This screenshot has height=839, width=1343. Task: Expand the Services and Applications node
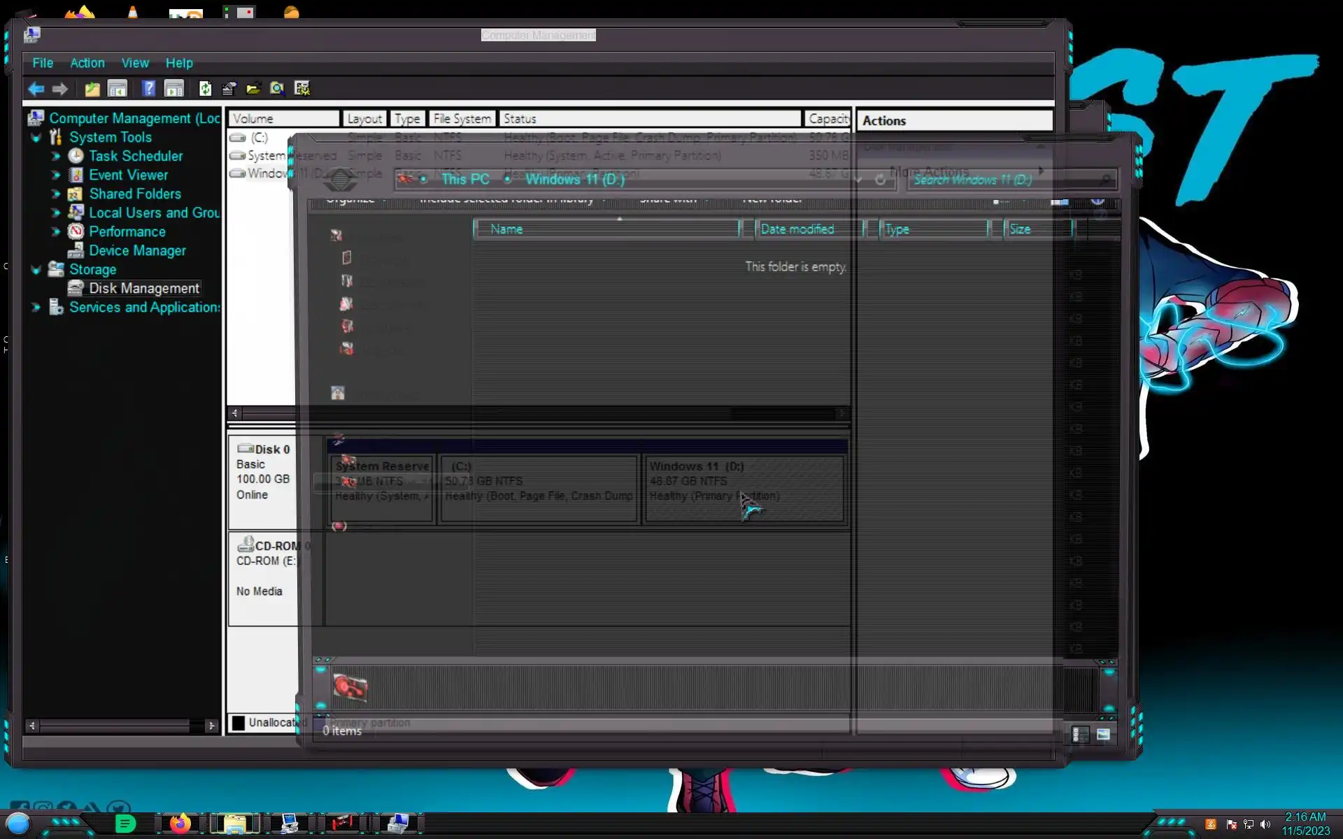36,308
